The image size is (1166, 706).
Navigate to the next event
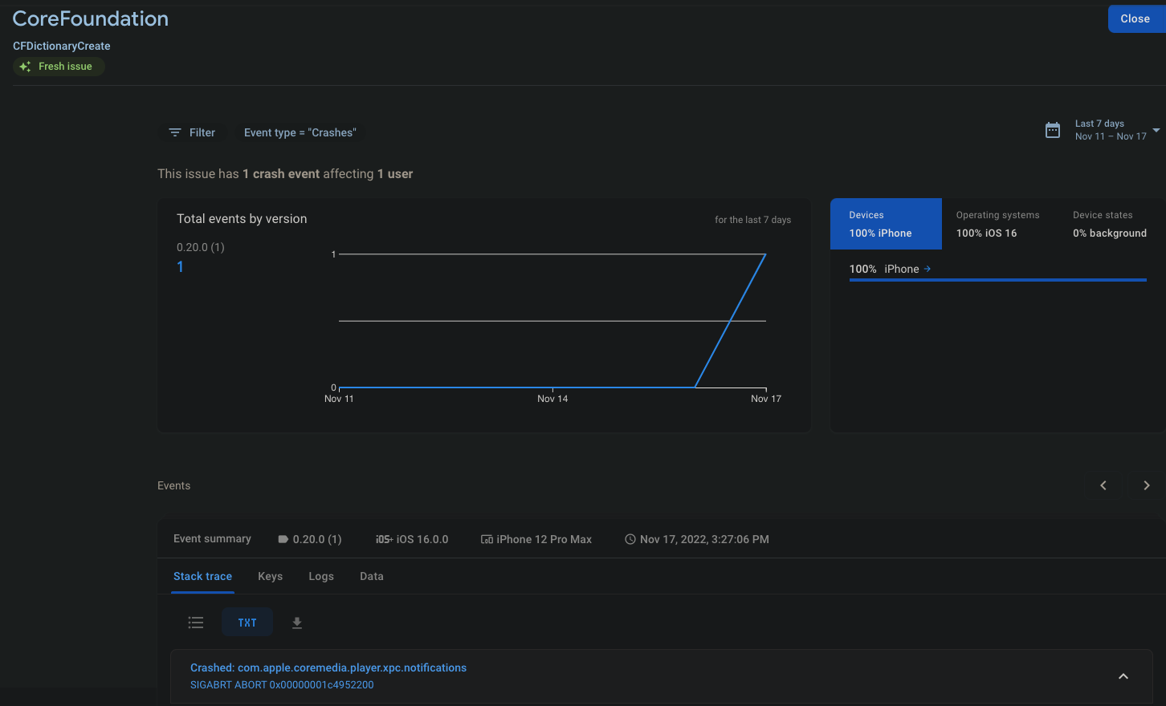[x=1146, y=485]
